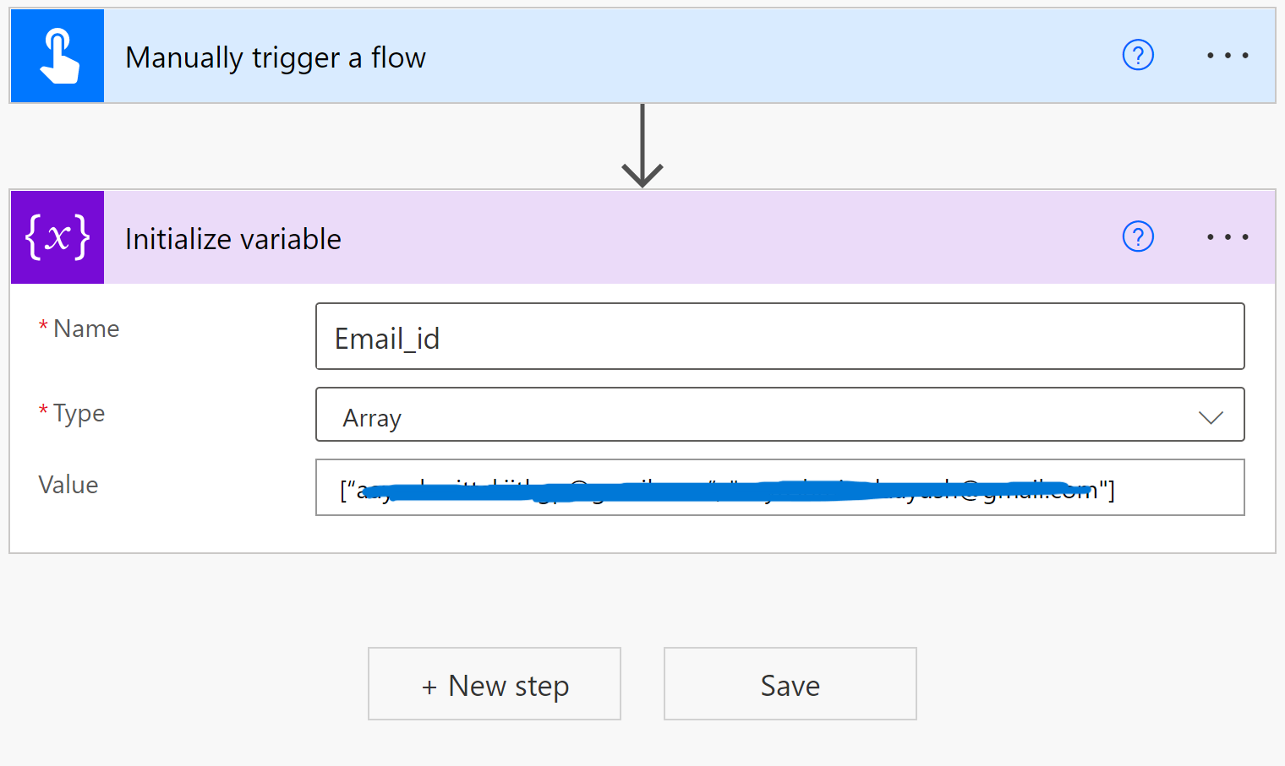Open the trigger step's ellipsis menu

1228,56
